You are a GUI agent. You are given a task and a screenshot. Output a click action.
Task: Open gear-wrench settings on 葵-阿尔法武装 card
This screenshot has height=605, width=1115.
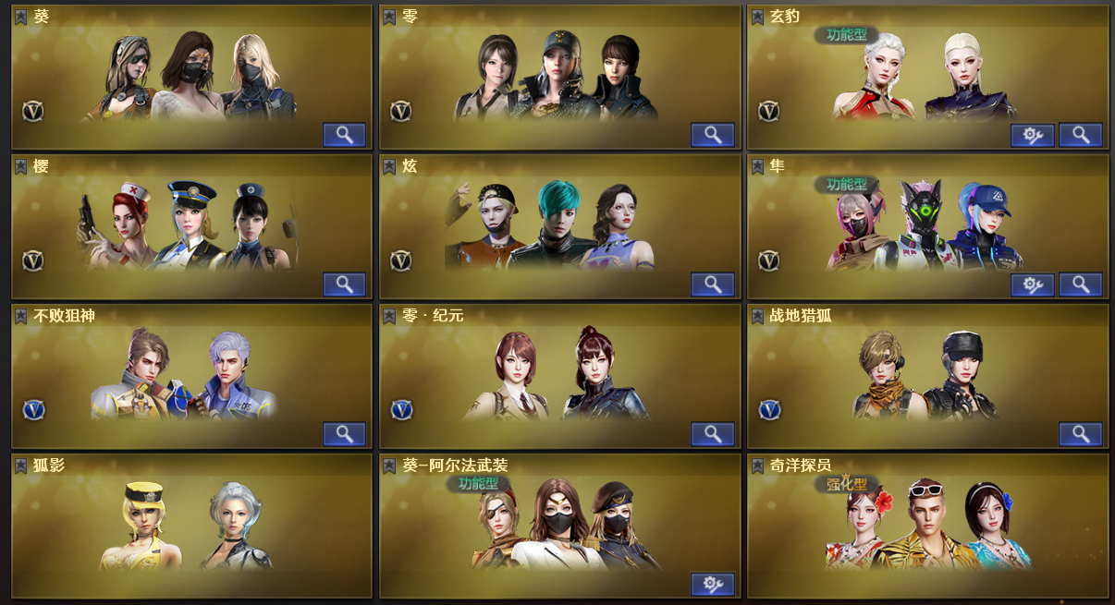[712, 584]
